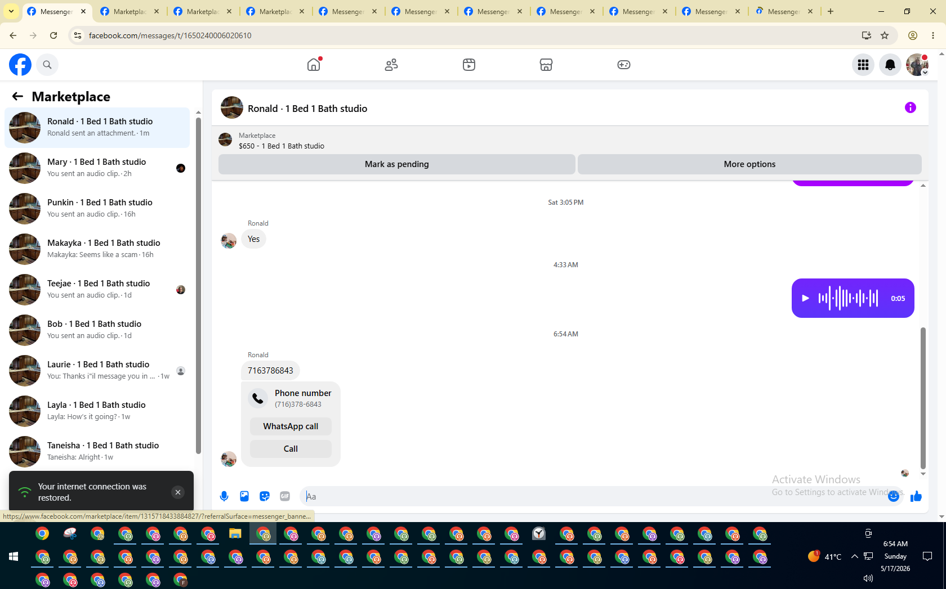
Task: Open conversation information icon
Action: coord(911,107)
